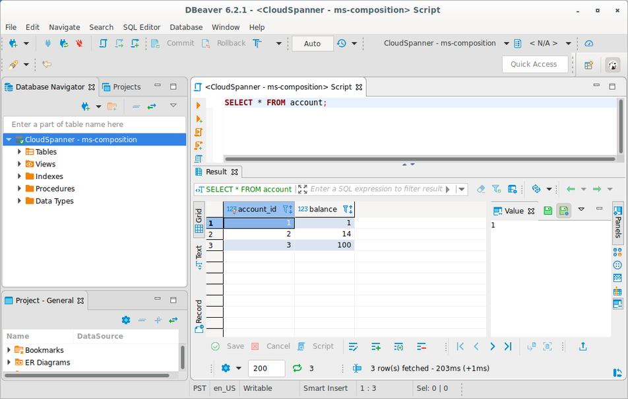
Task: Click the cloud dashboard icon in toolbar
Action: coord(588,44)
